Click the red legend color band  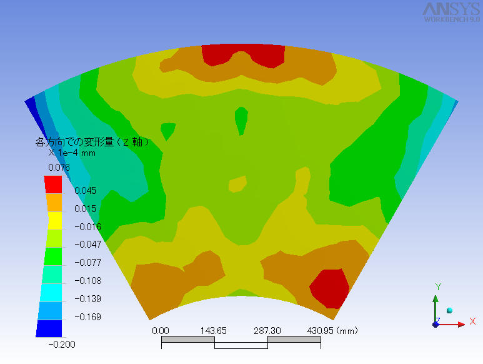[53, 185]
